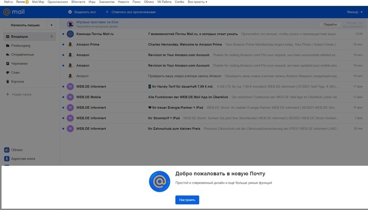Open the Адресная книга contacts icon

(x=7, y=159)
